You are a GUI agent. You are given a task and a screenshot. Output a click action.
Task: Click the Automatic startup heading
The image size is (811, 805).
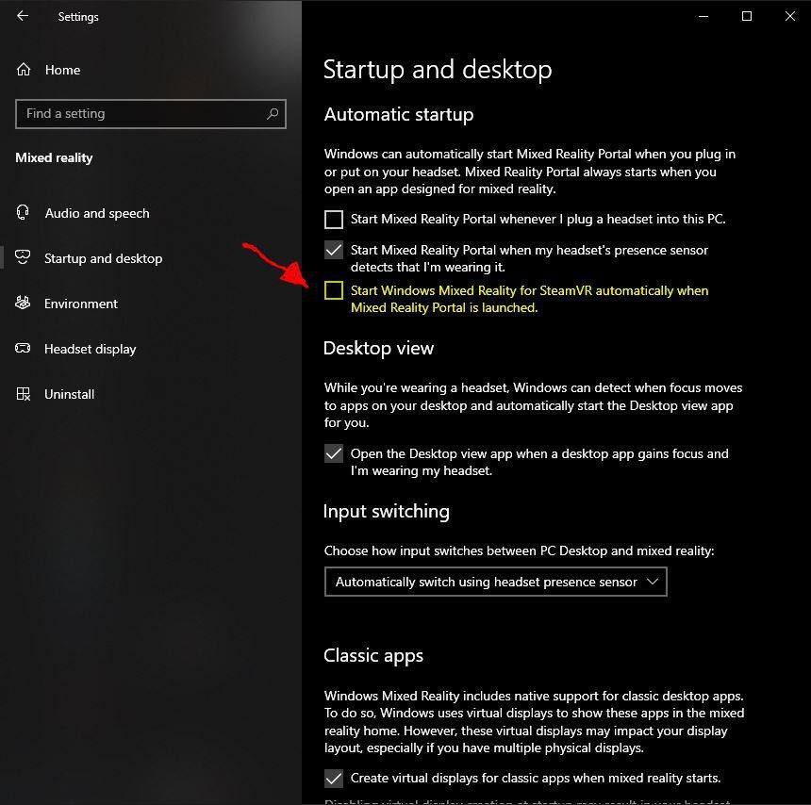point(399,114)
